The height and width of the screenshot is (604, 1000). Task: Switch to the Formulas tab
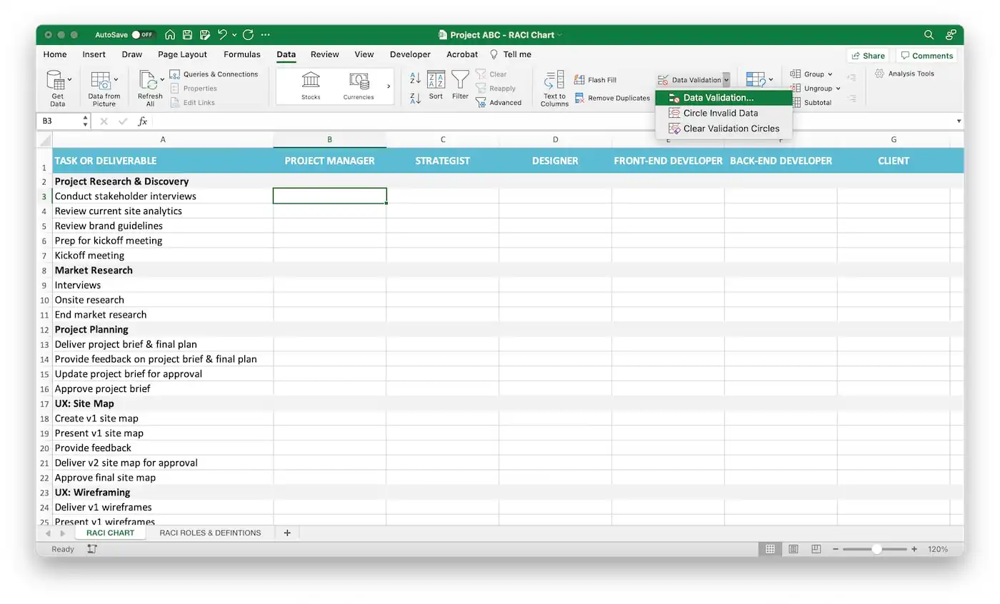tap(242, 54)
